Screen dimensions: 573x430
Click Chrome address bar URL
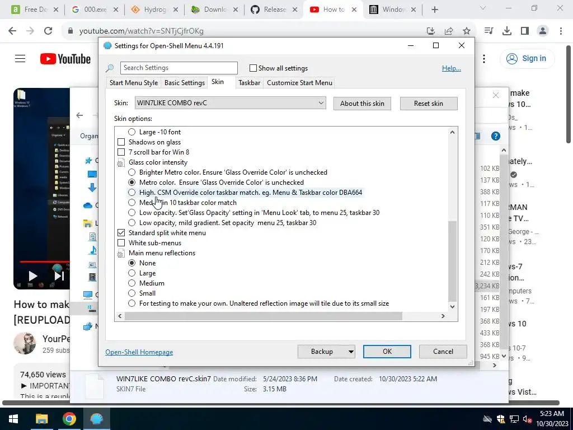(x=142, y=31)
